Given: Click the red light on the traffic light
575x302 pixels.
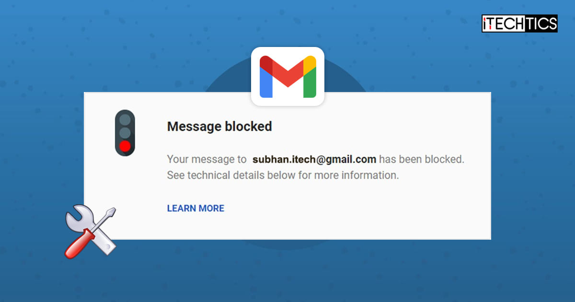Looking at the screenshot, I should [x=125, y=146].
